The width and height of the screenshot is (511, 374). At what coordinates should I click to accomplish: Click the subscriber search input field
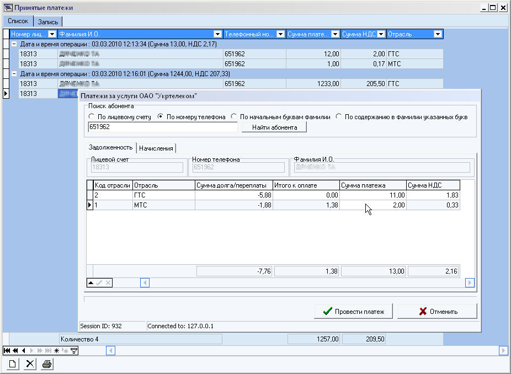point(162,127)
